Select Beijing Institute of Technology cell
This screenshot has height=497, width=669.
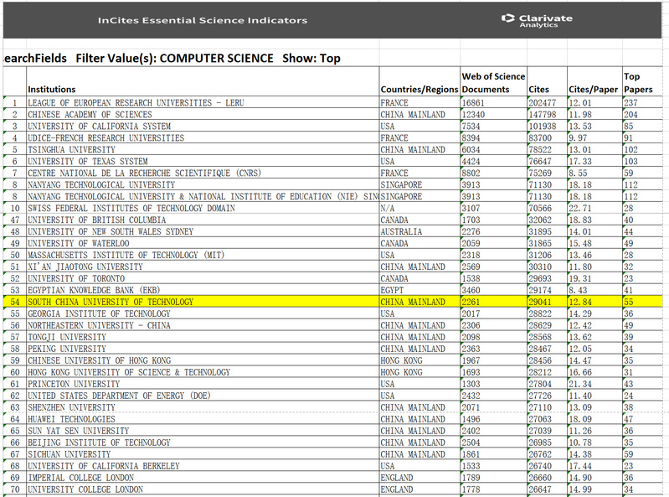(203, 443)
